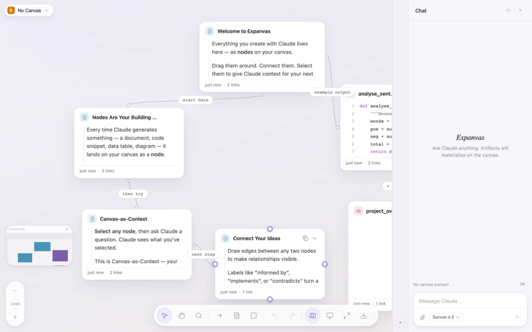Expand the Connect Your Ideas node chevron

(315, 239)
